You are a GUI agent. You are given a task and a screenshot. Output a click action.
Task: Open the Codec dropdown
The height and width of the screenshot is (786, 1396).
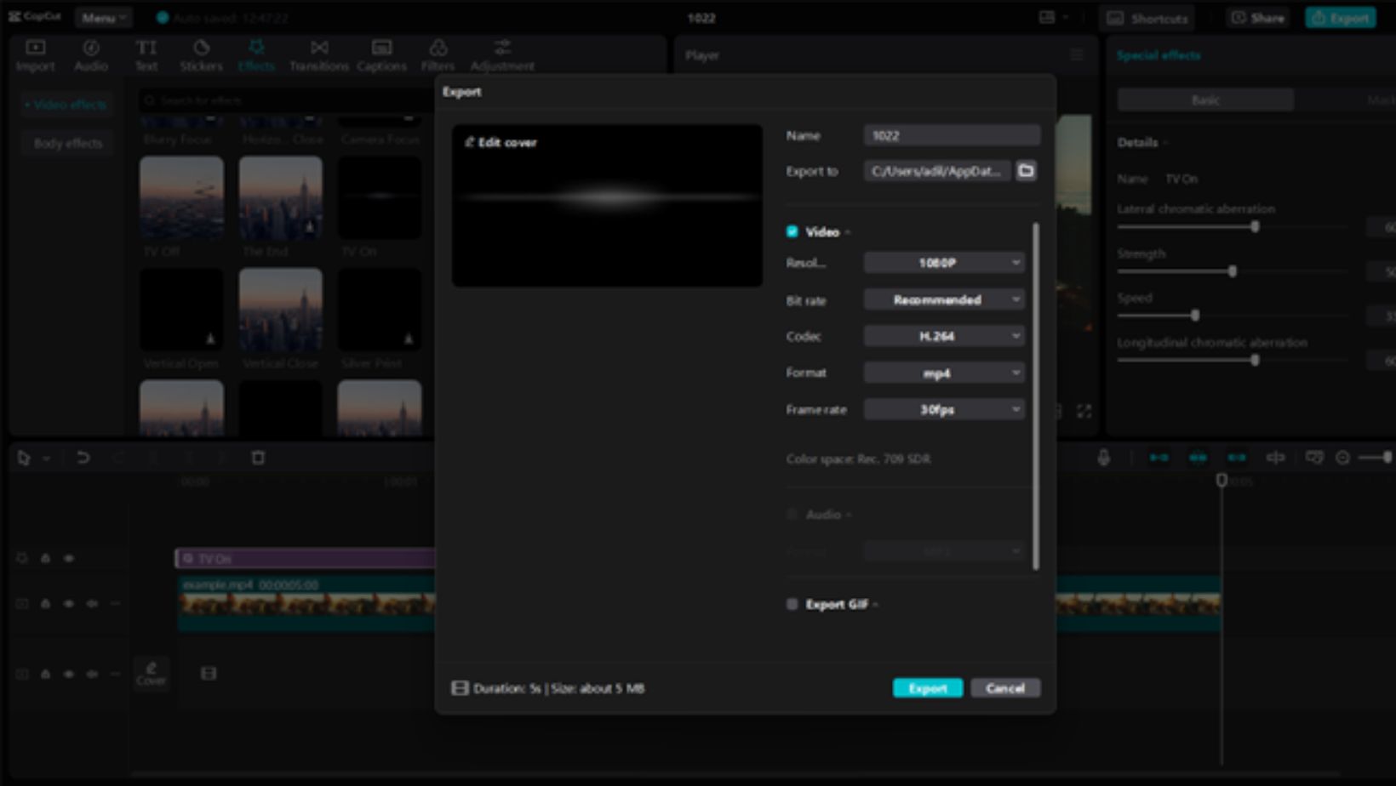pos(944,336)
